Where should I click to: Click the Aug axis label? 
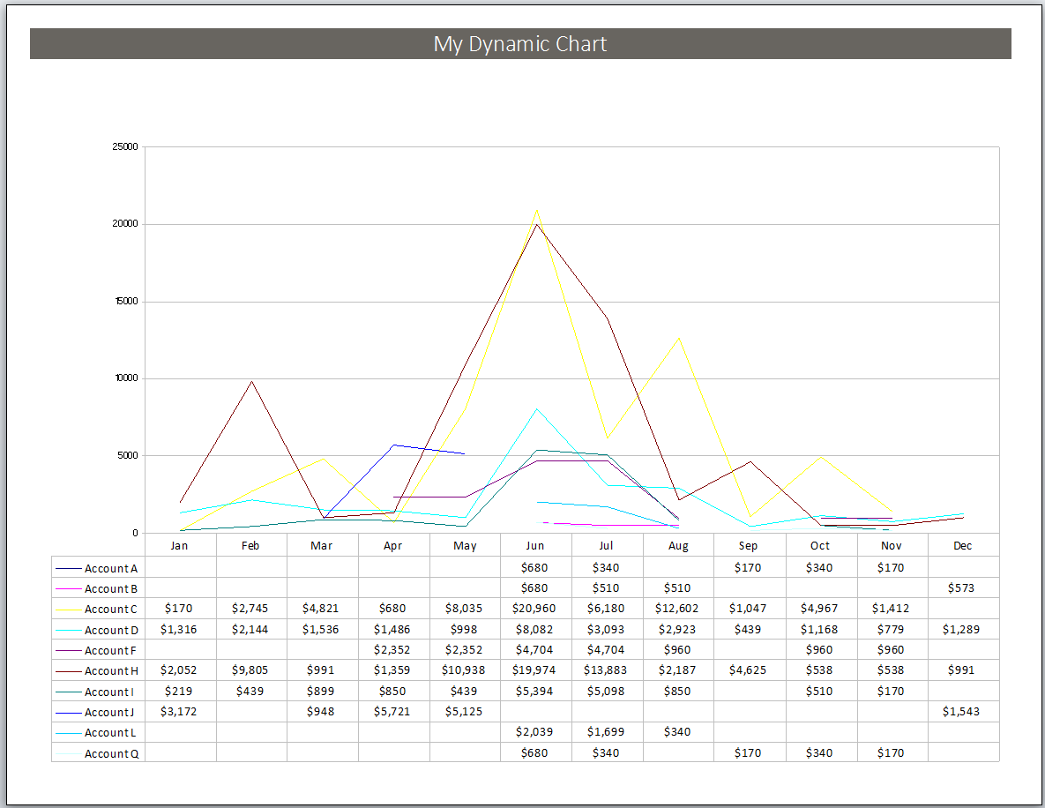[x=678, y=546]
